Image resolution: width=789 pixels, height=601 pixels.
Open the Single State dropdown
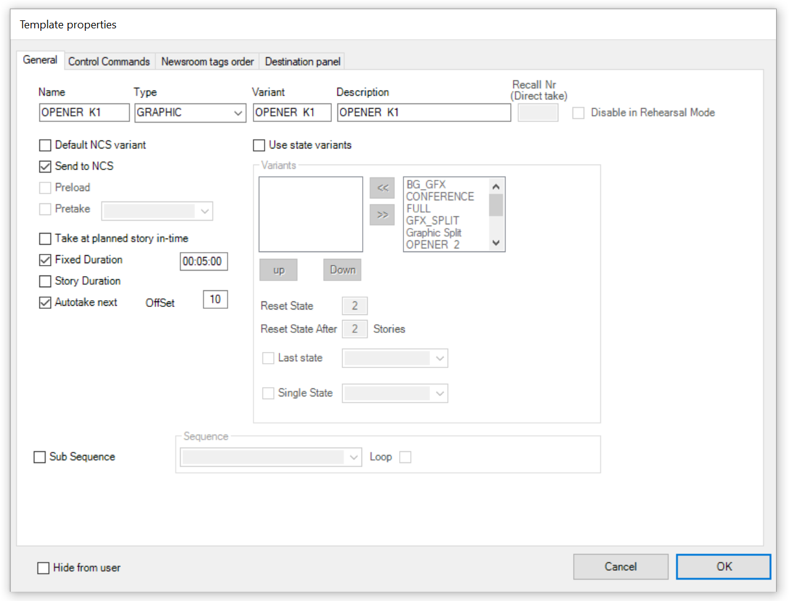(439, 393)
